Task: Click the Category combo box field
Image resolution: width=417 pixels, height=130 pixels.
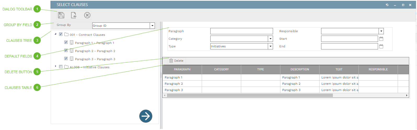Action: (x=239, y=39)
